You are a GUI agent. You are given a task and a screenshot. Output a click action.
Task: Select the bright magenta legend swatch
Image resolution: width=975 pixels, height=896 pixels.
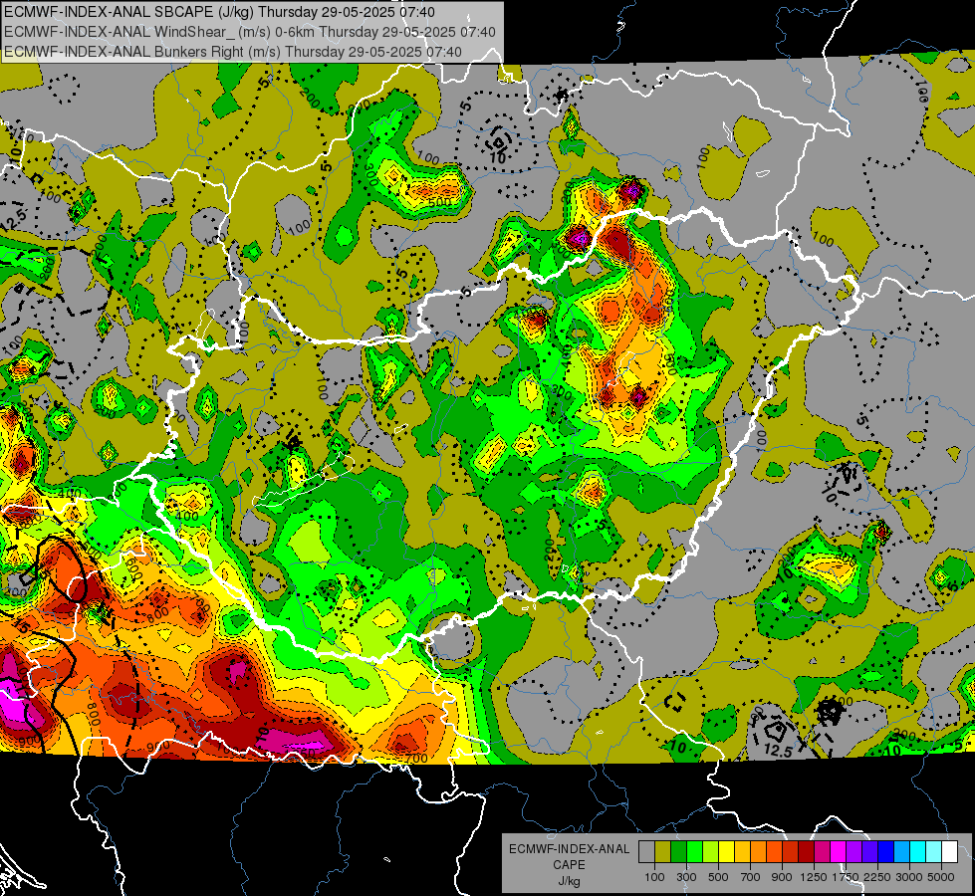tap(839, 851)
